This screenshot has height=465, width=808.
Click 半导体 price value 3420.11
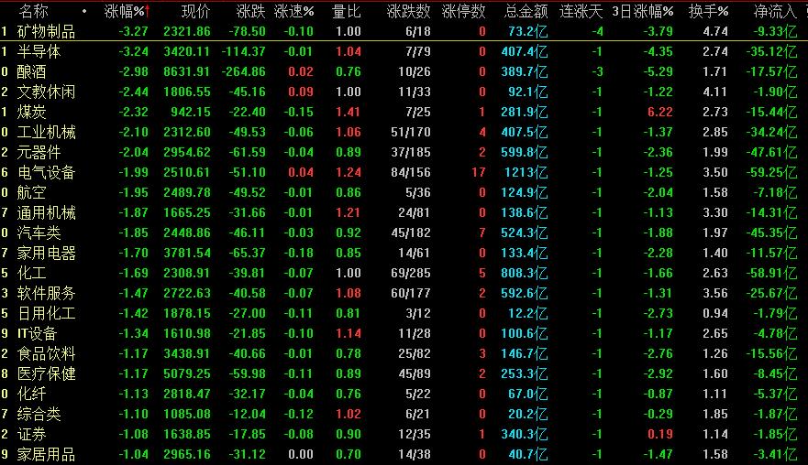click(x=187, y=51)
